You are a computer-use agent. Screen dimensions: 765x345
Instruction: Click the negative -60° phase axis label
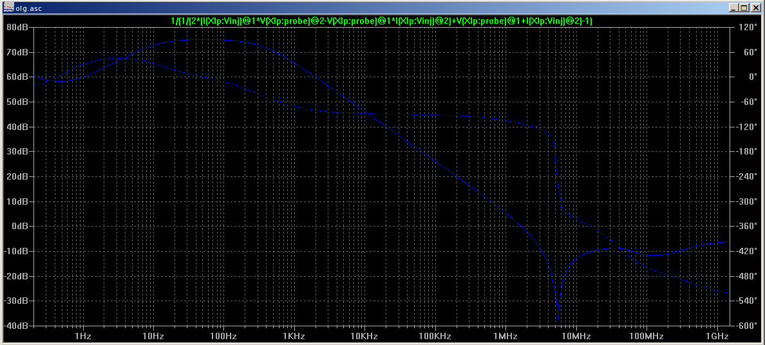[749, 102]
